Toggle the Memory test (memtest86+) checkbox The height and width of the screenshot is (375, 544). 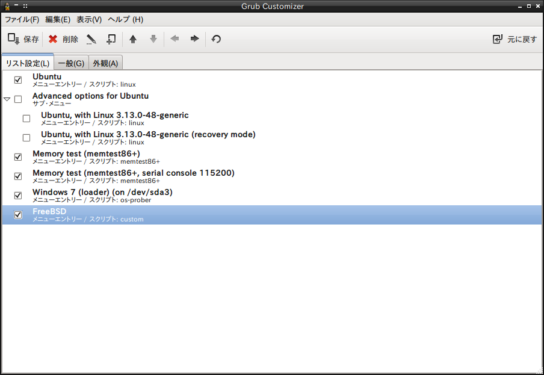coord(18,157)
